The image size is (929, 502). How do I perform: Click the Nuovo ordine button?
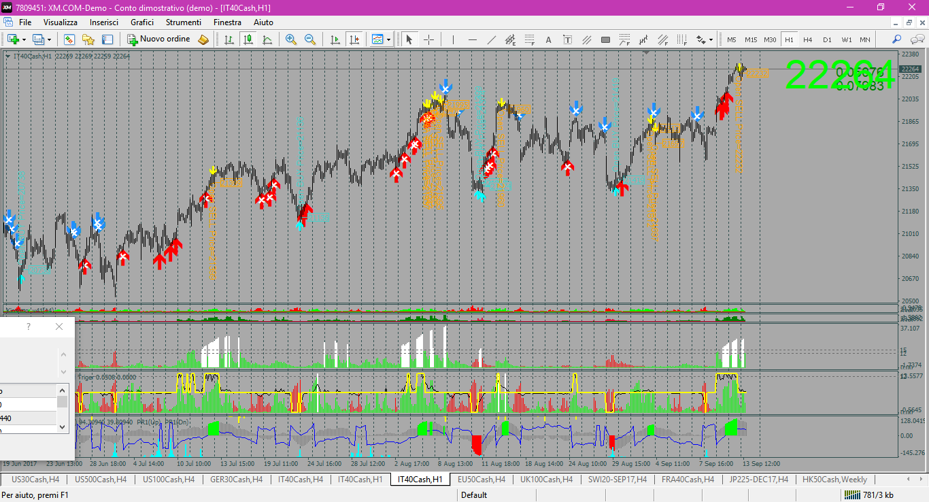(159, 39)
